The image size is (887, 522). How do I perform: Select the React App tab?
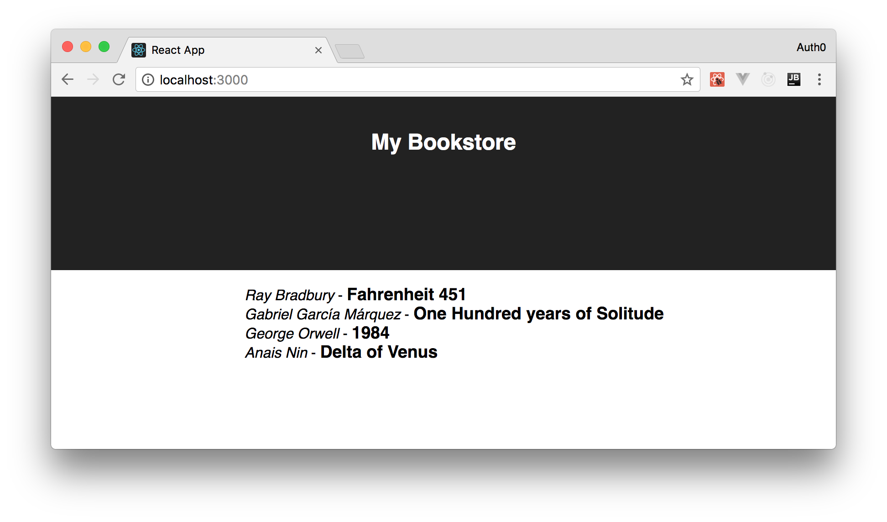205,50
